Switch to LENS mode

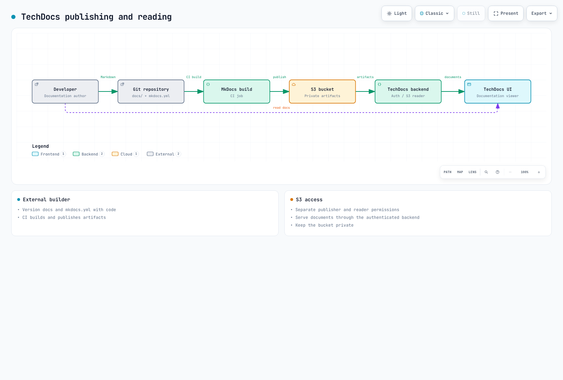(473, 172)
